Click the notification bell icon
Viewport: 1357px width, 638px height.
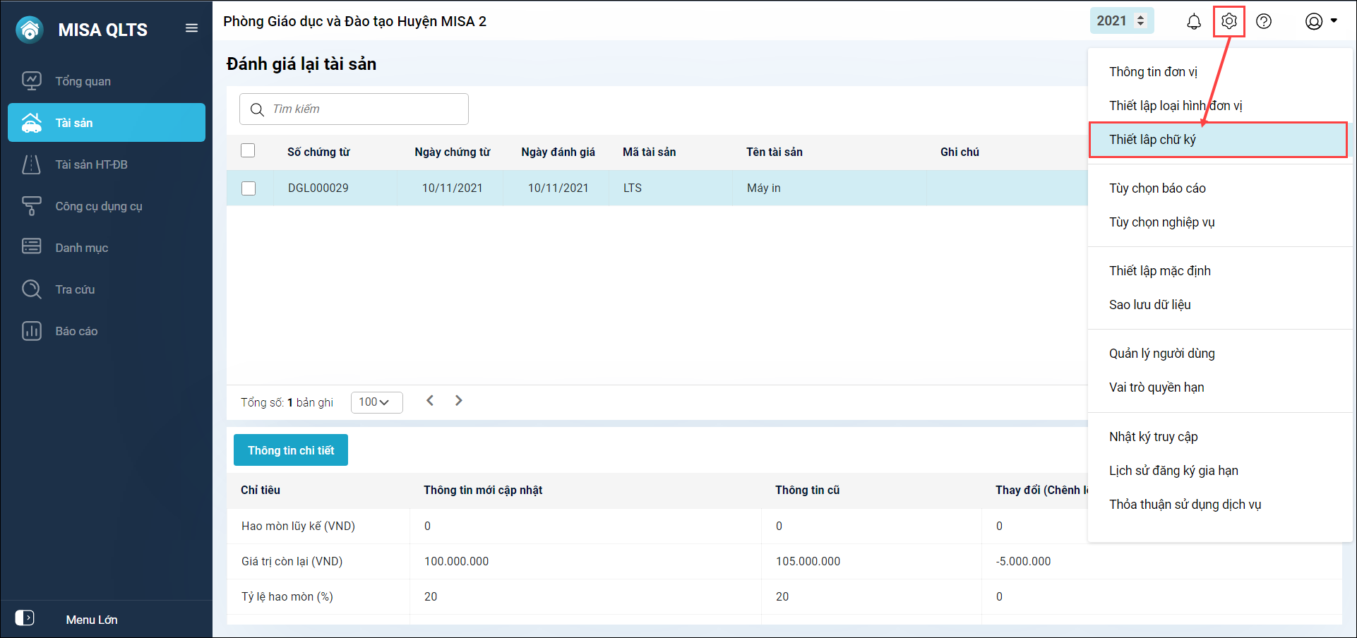click(x=1193, y=22)
